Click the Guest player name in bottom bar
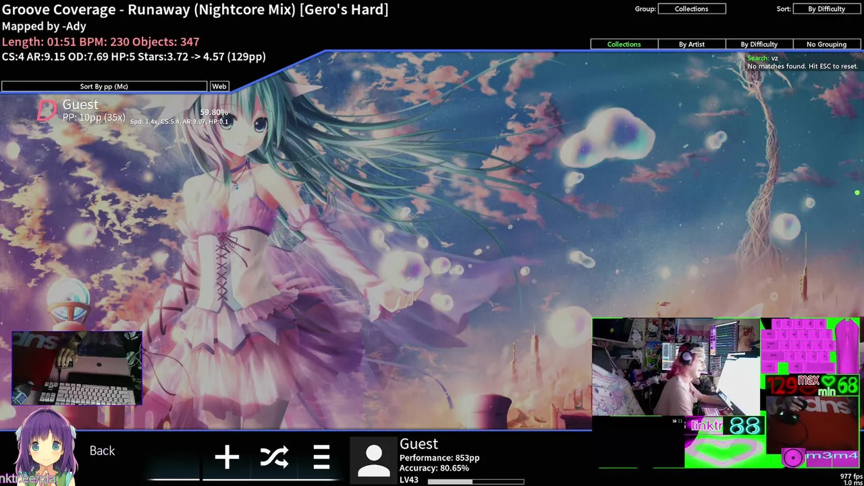 [418, 443]
